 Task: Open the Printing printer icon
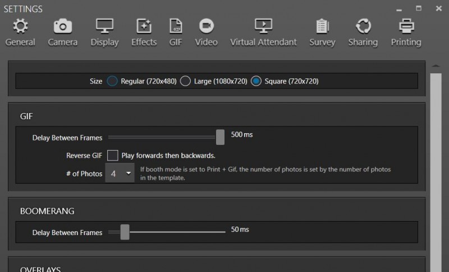click(x=406, y=26)
